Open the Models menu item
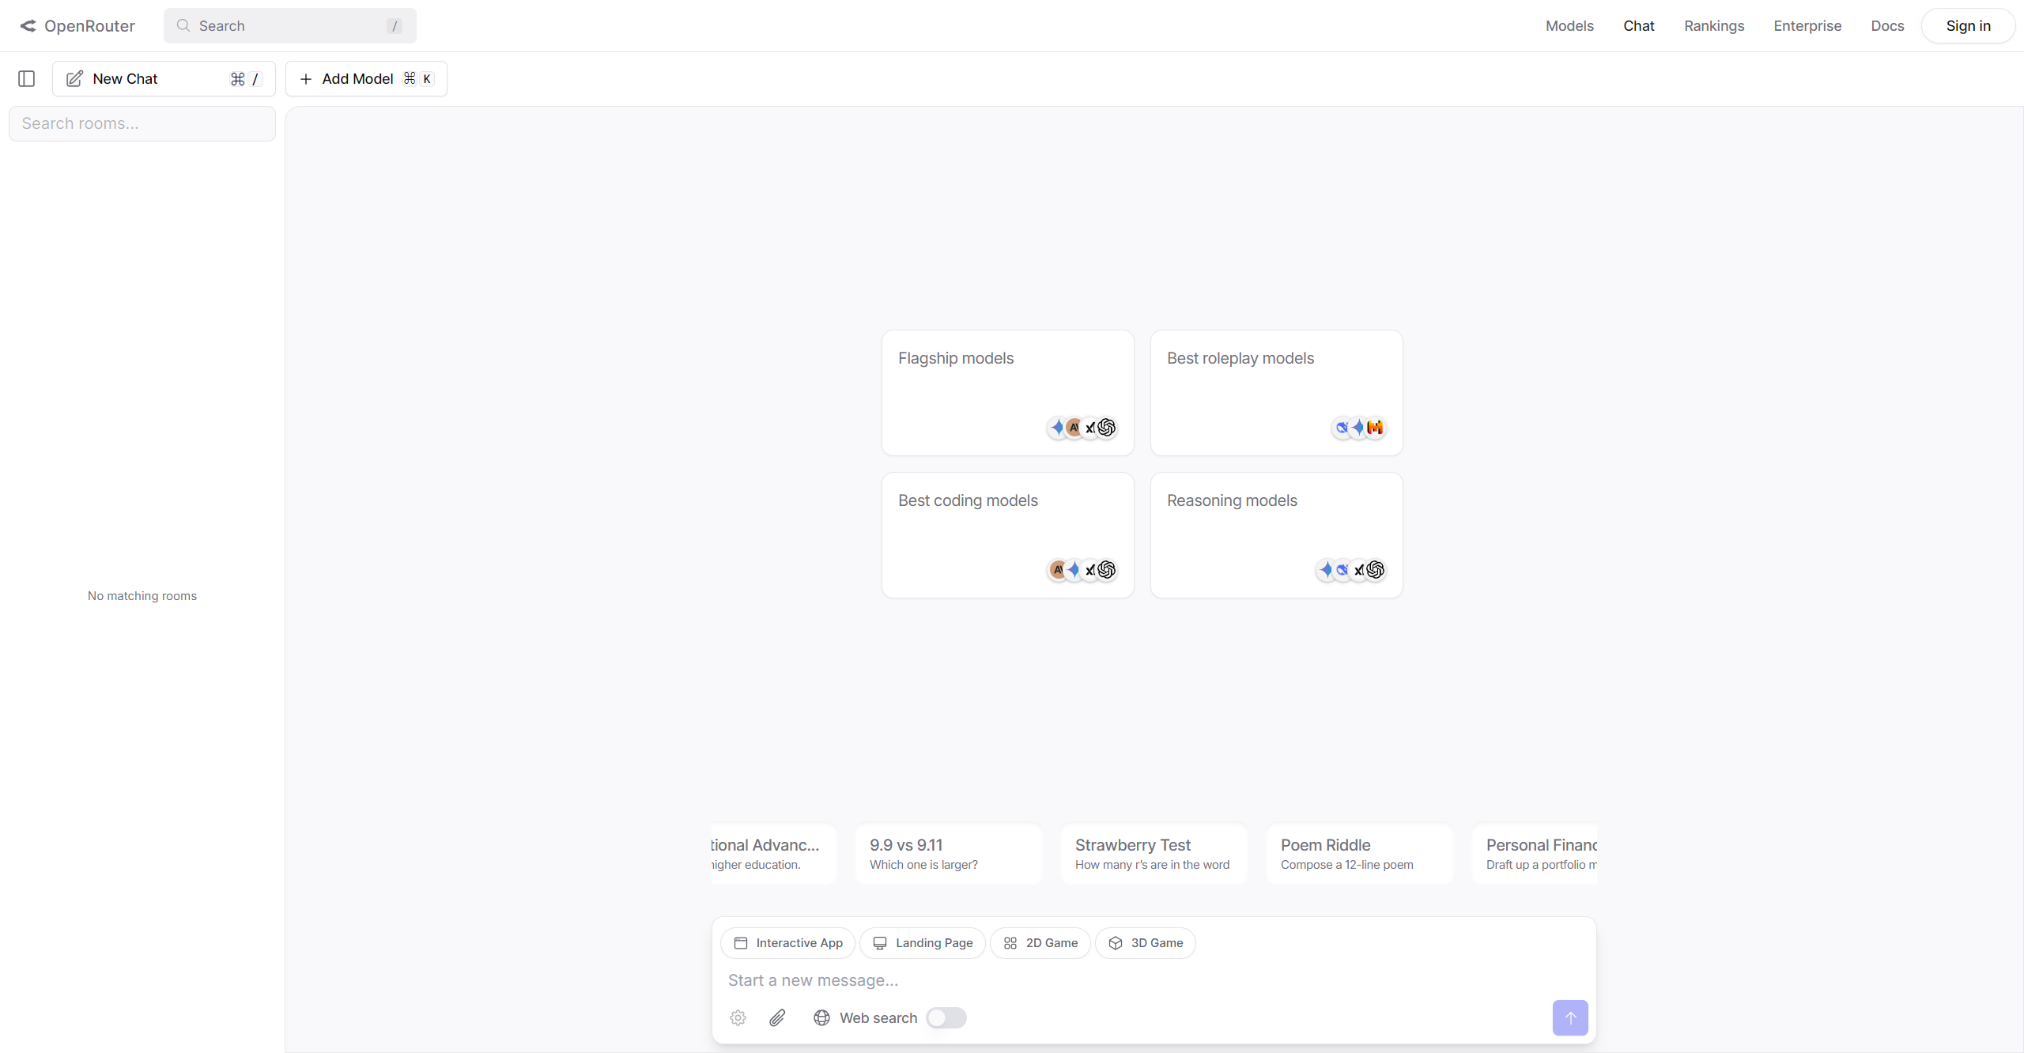Viewport: 2024px width, 1053px height. coord(1569,26)
